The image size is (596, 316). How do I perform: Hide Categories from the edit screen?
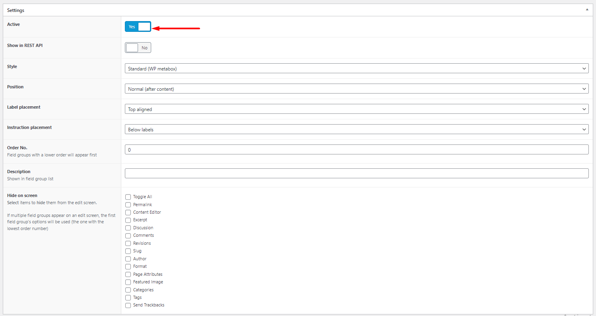128,289
